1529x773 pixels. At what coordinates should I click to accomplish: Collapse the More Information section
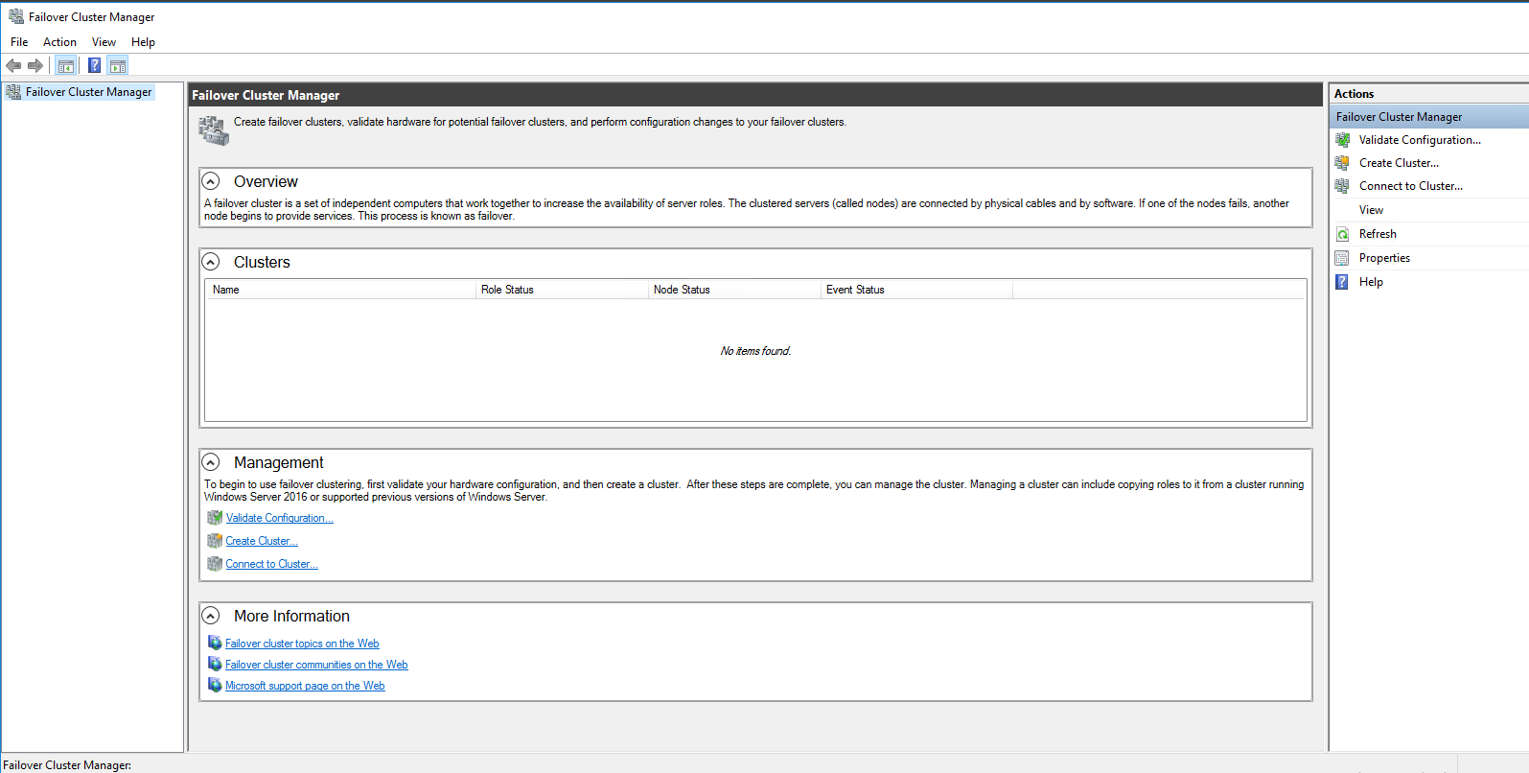[211, 616]
